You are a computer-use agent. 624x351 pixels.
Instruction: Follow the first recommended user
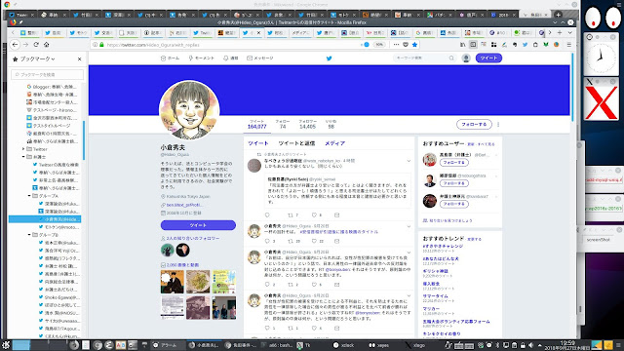[454, 163]
